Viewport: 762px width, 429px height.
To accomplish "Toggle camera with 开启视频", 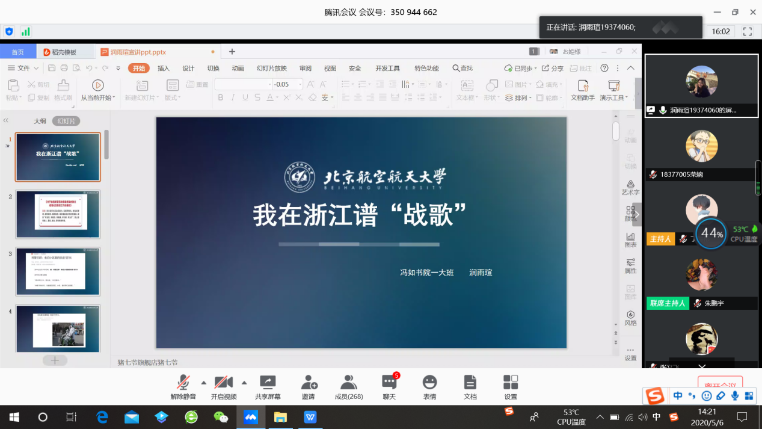I will [x=223, y=387].
